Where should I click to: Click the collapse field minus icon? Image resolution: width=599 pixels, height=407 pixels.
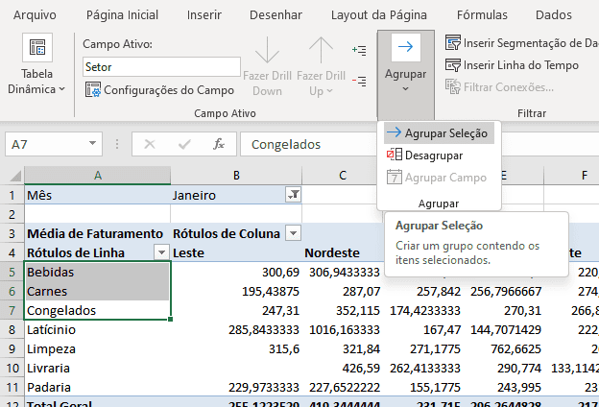tap(359, 81)
